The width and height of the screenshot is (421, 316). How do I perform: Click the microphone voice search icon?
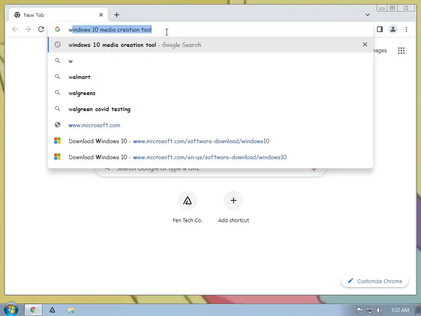coord(314,169)
